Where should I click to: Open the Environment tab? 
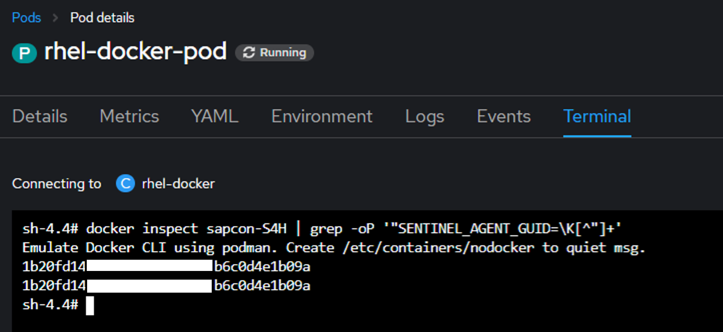322,116
